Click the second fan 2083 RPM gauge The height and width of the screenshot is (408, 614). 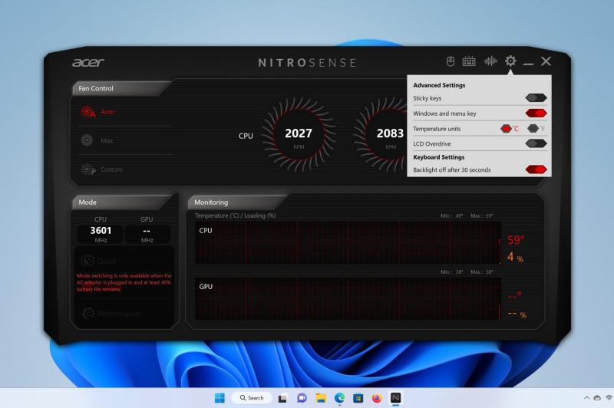pos(381,134)
